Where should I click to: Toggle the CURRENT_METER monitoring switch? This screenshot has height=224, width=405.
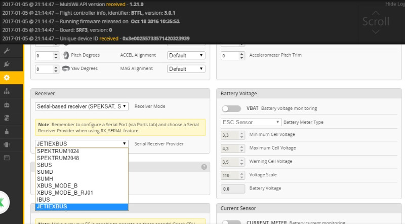231,222
